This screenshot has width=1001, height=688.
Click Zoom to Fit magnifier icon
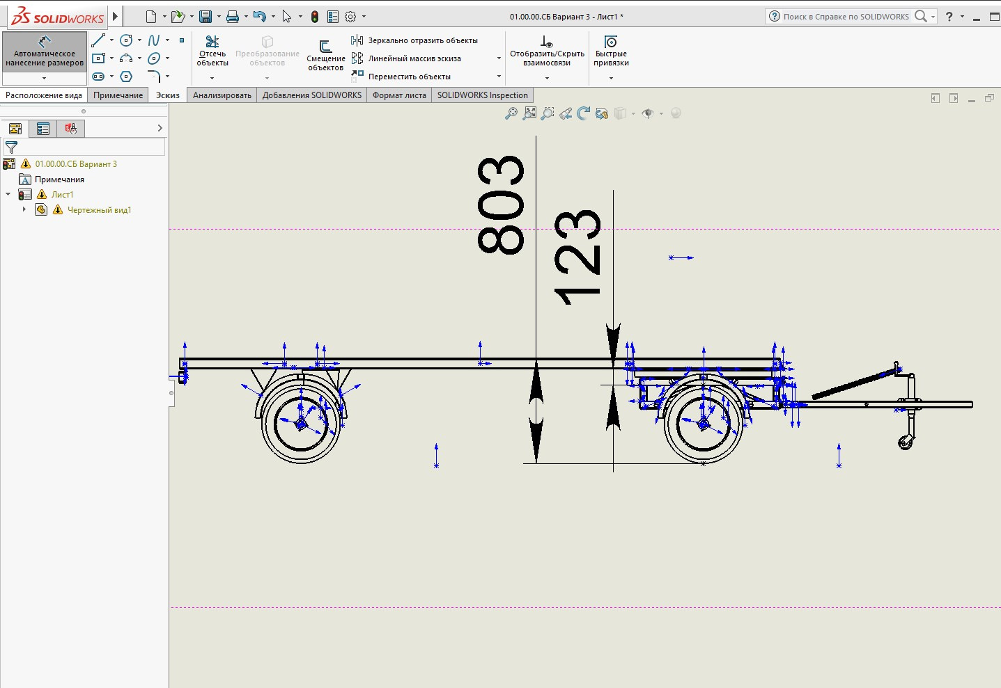pyautogui.click(x=511, y=113)
